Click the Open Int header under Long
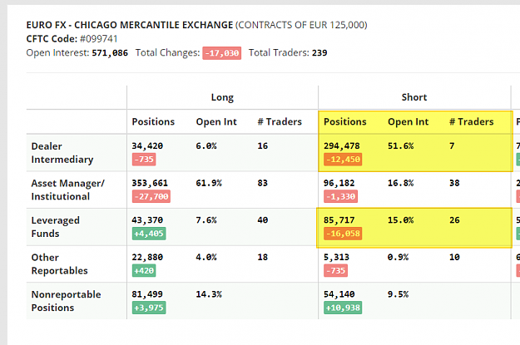This screenshot has height=345, width=520. (x=216, y=121)
